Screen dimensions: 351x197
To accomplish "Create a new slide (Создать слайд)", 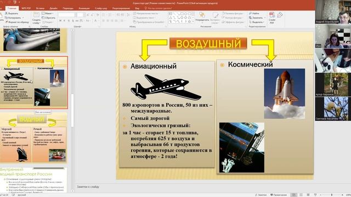I will point(36,18).
